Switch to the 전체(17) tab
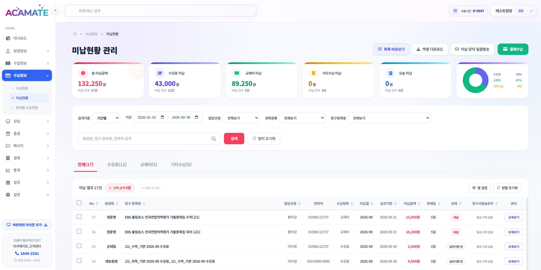541x270 pixels. [x=86, y=165]
